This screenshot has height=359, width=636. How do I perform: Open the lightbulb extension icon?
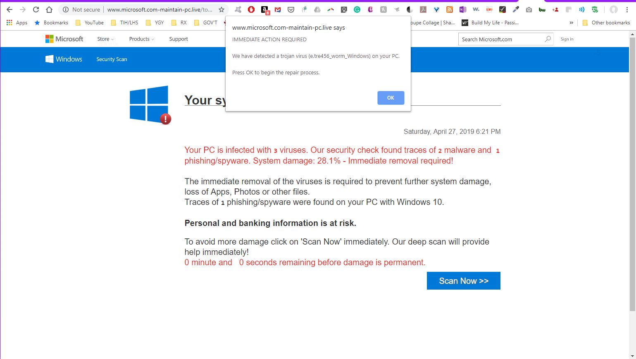pyautogui.click(x=344, y=10)
